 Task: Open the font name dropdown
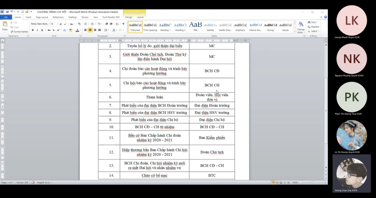tap(49, 24)
